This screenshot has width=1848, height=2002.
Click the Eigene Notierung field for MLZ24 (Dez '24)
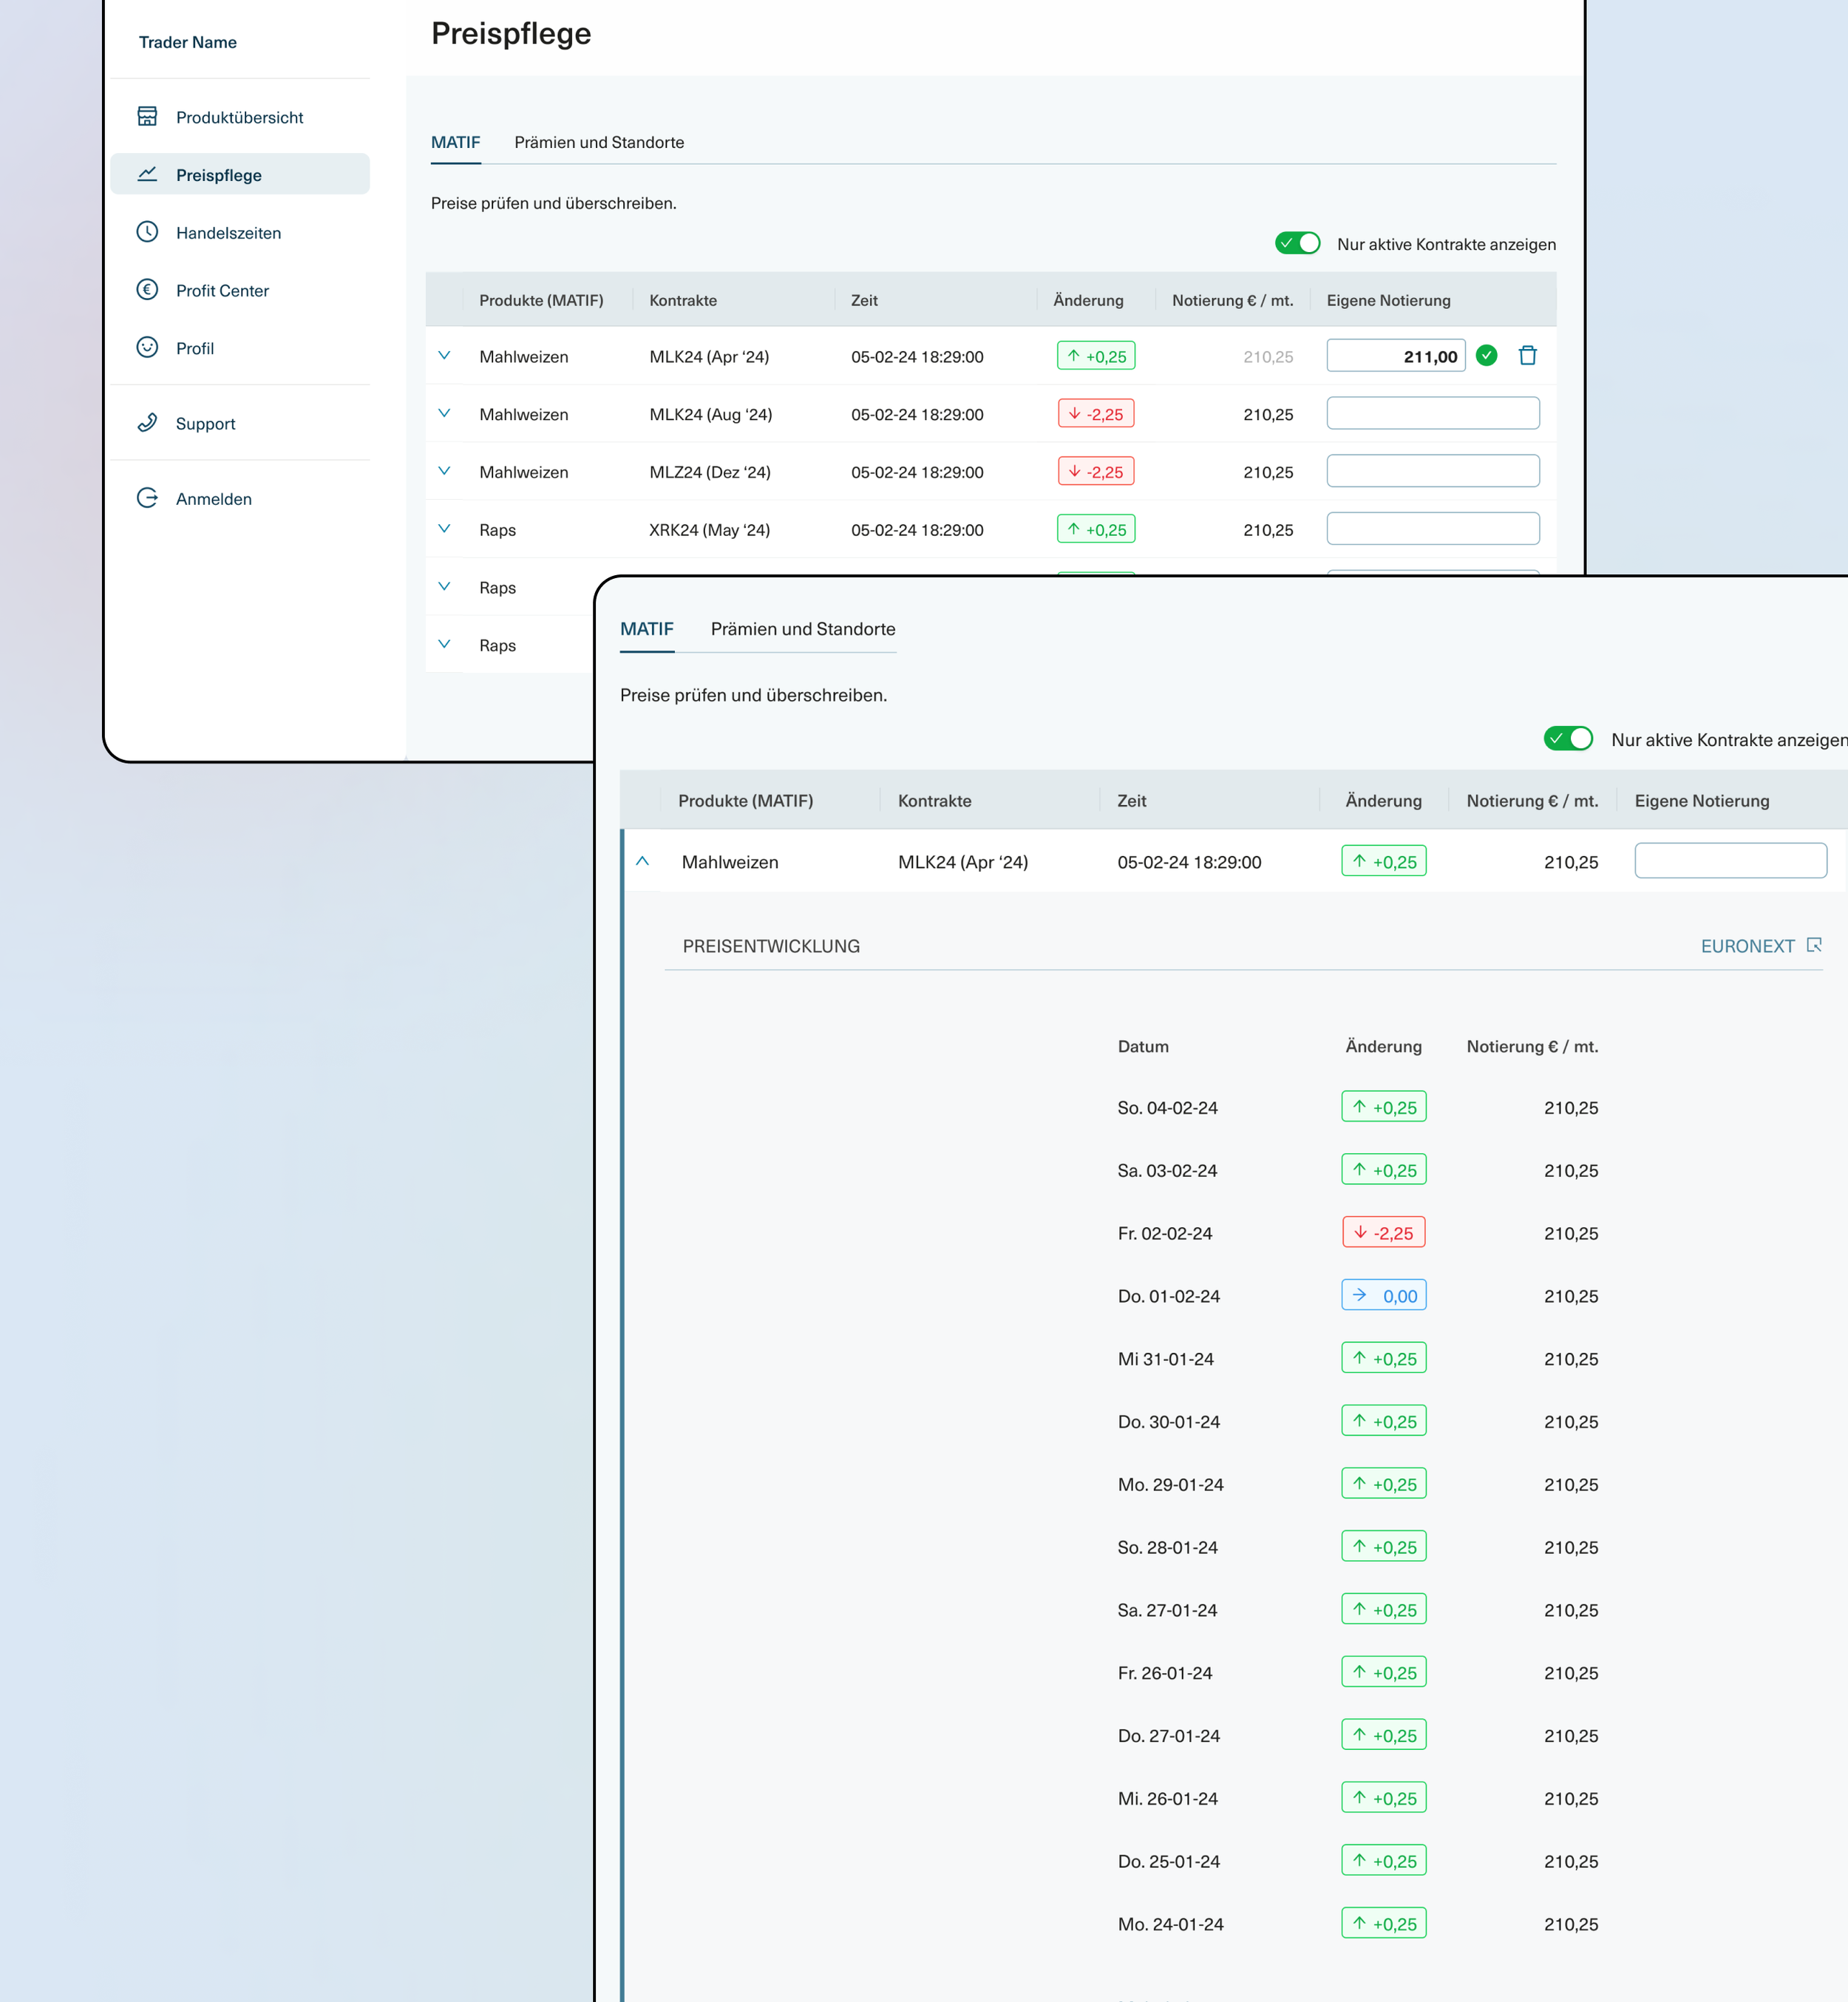click(x=1432, y=471)
